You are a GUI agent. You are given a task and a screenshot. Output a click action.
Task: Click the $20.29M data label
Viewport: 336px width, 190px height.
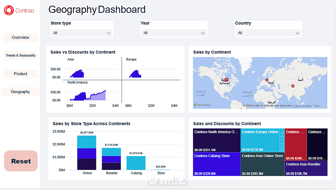coord(161,167)
